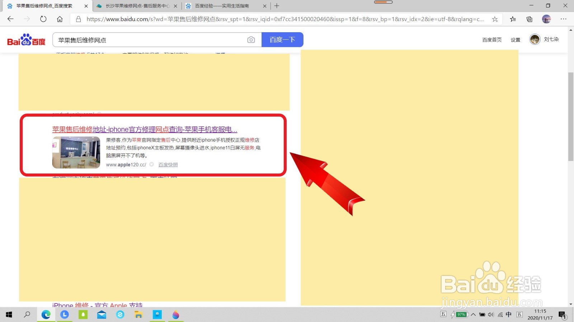Open image search with the camera icon
The height and width of the screenshot is (322, 574).
[251, 40]
